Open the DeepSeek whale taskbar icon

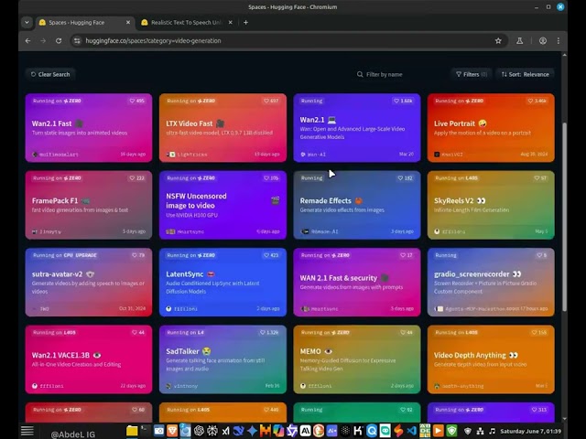point(238,431)
